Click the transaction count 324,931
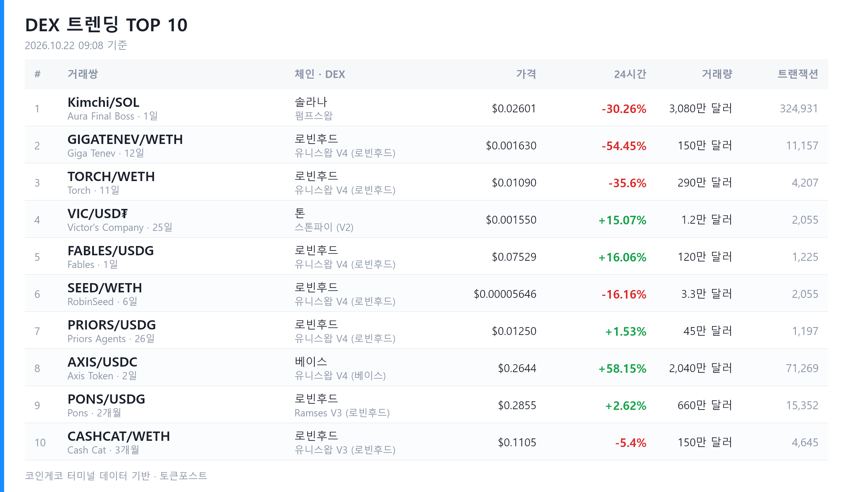 click(799, 109)
